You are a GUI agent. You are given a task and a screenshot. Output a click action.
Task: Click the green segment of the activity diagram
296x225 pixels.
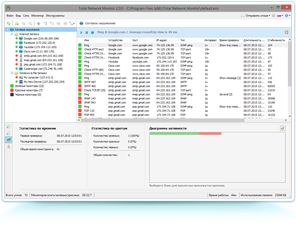point(174,134)
